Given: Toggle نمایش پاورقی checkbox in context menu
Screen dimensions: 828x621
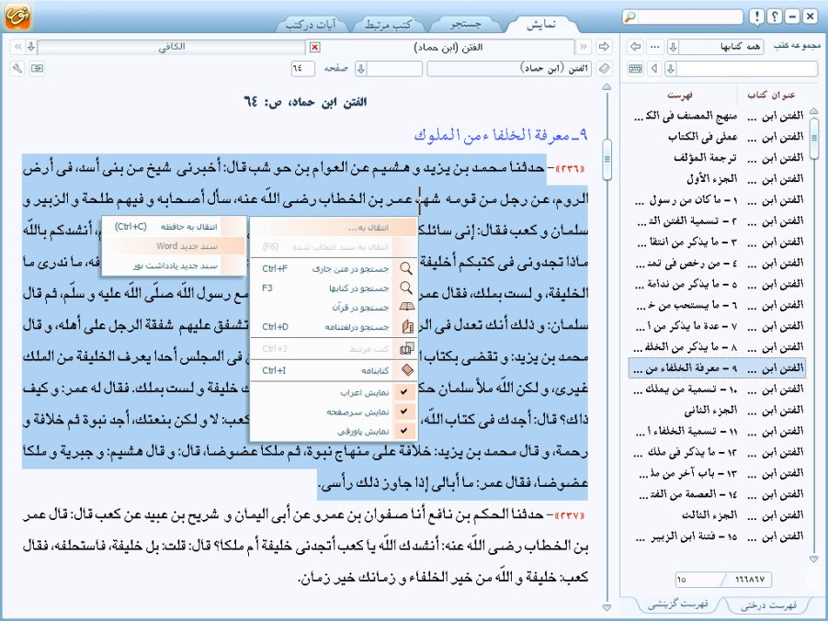Looking at the screenshot, I should pyautogui.click(x=404, y=431).
